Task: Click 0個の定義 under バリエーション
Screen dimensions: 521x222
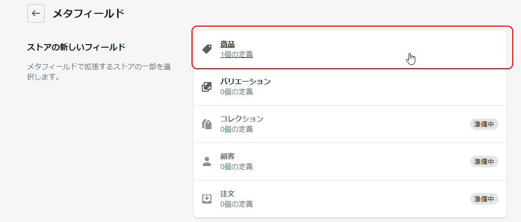Action: 237,92
